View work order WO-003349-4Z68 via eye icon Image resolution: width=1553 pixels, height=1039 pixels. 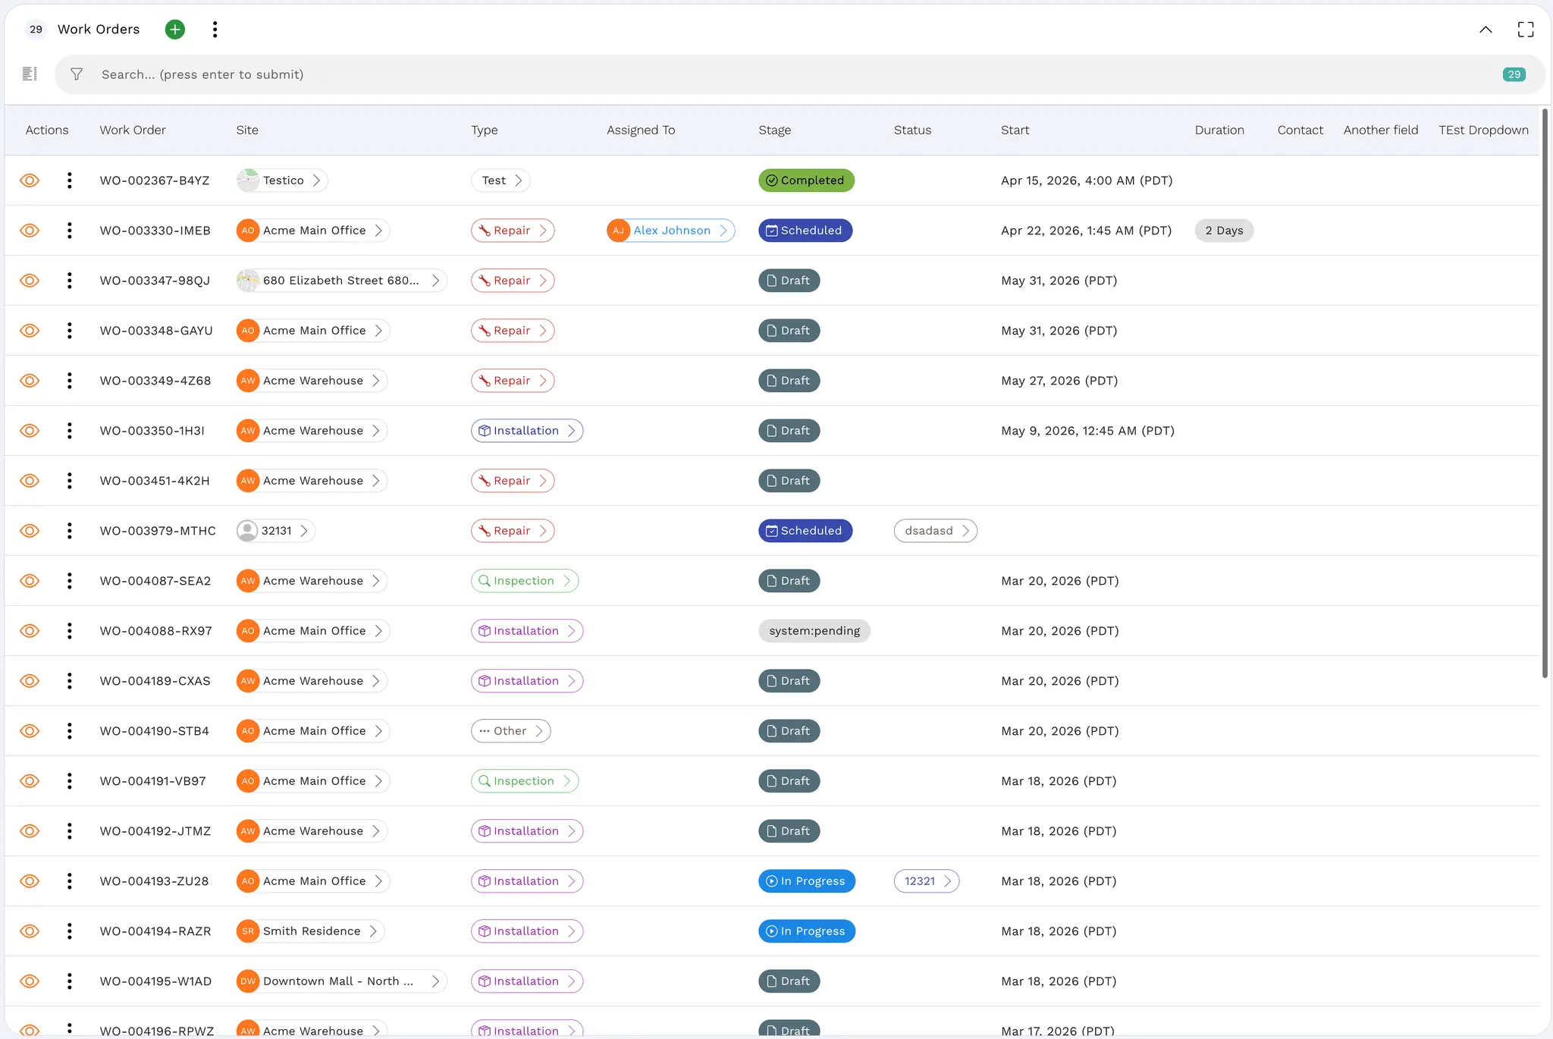(x=30, y=381)
